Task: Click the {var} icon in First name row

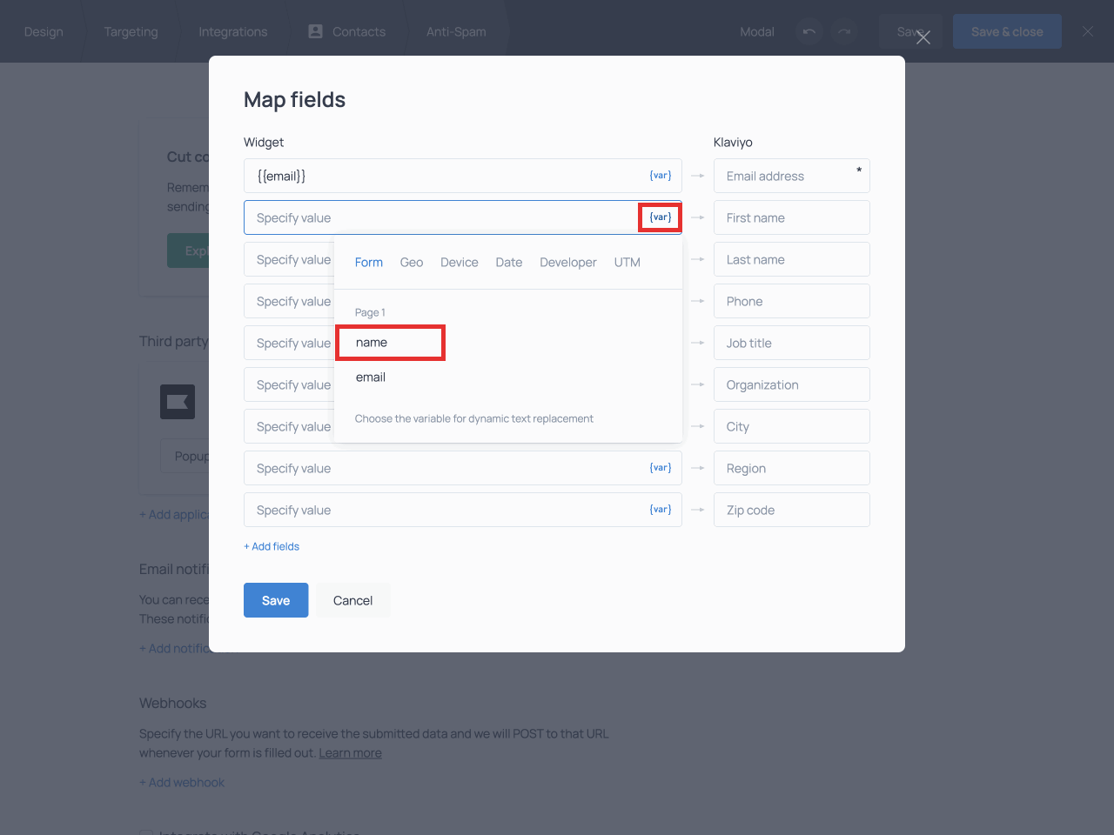Action: coord(660,217)
